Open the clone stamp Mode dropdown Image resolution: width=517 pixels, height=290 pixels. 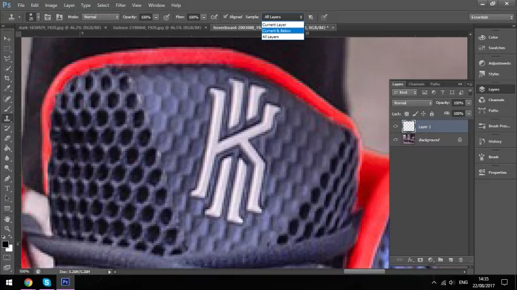point(101,17)
